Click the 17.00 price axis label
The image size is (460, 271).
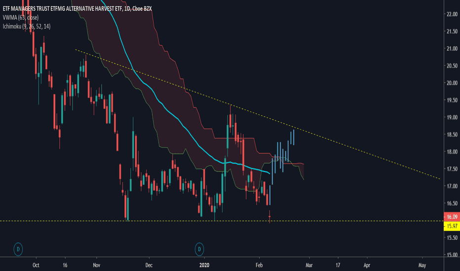452,186
